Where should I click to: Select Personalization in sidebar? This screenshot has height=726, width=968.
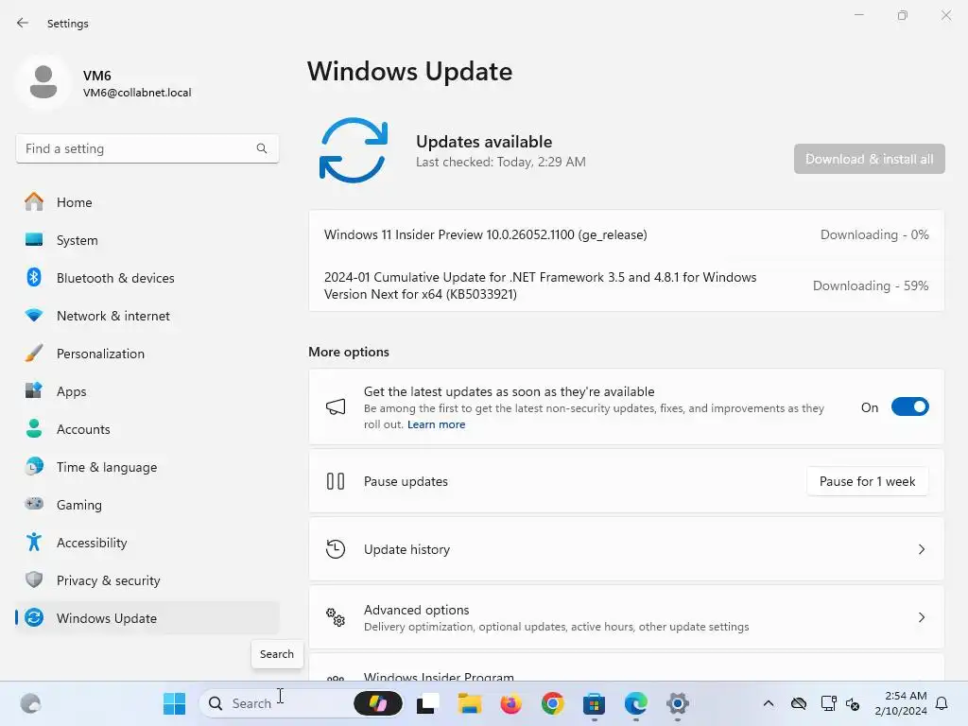coord(147,354)
